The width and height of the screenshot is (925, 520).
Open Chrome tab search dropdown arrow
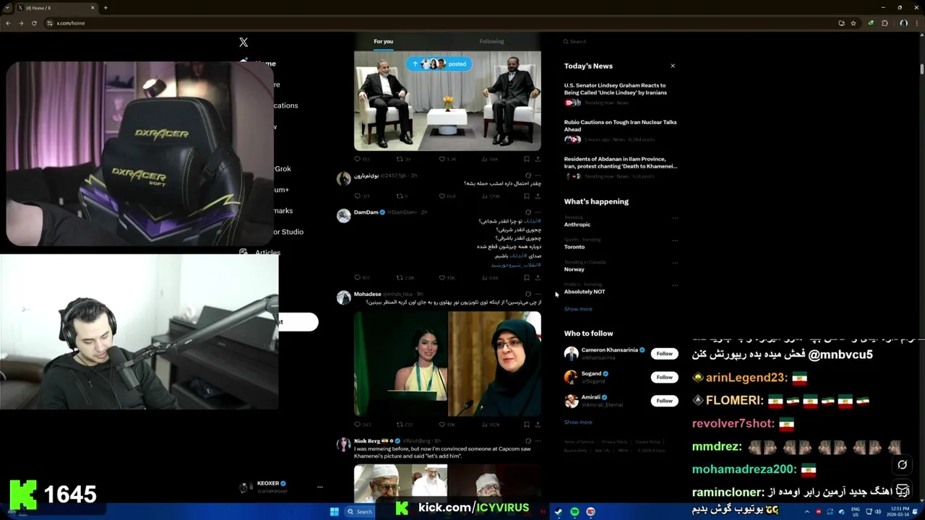click(8, 8)
